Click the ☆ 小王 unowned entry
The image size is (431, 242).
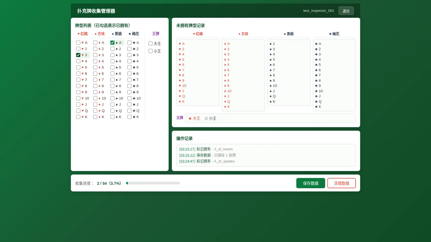(x=210, y=118)
